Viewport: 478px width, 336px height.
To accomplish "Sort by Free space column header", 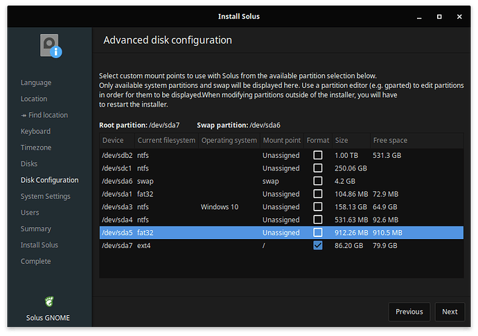I will 417,140.
